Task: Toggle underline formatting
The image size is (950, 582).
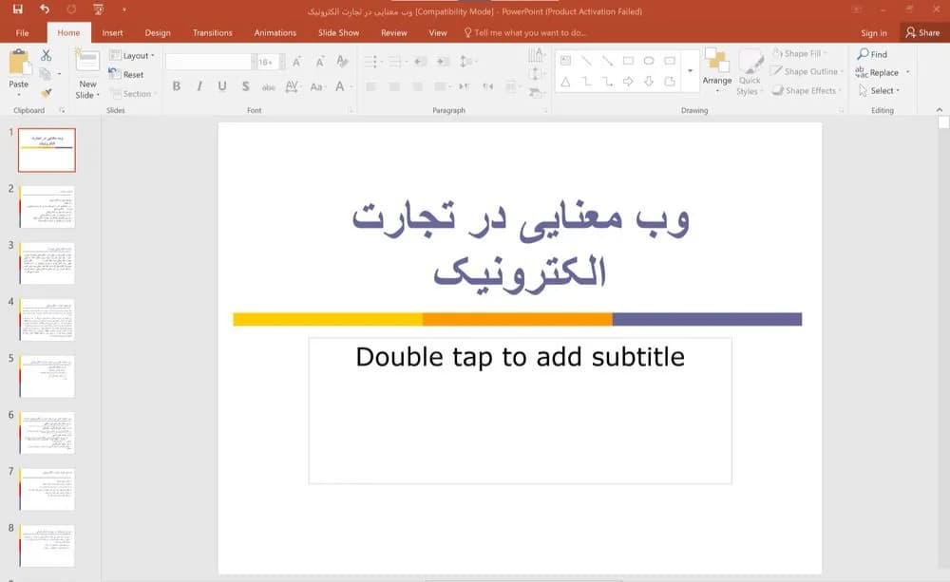Action: 222,86
